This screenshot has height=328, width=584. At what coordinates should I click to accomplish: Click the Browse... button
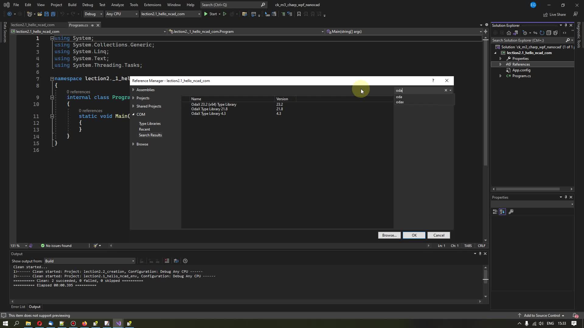click(389, 235)
